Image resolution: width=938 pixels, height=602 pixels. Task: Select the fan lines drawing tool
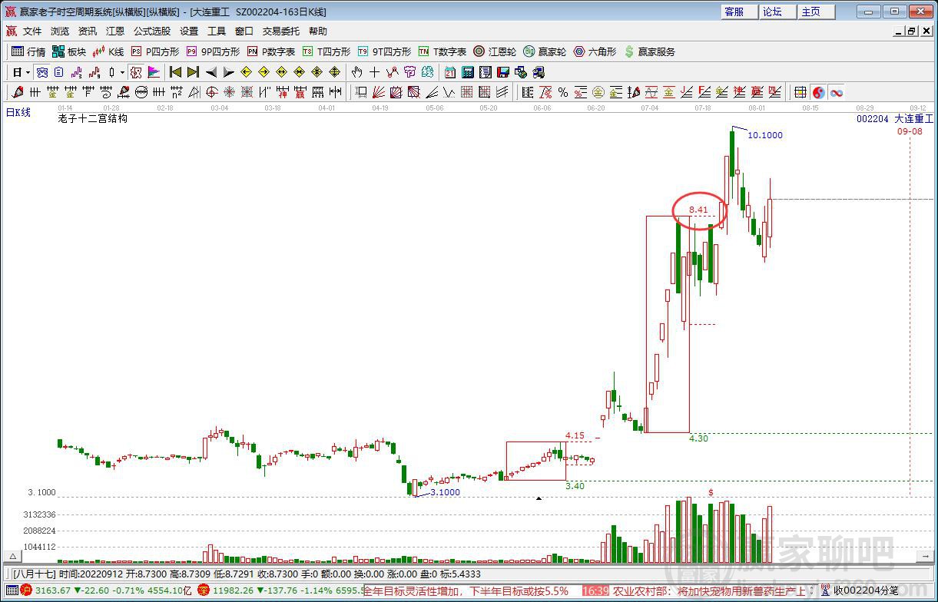point(378,92)
